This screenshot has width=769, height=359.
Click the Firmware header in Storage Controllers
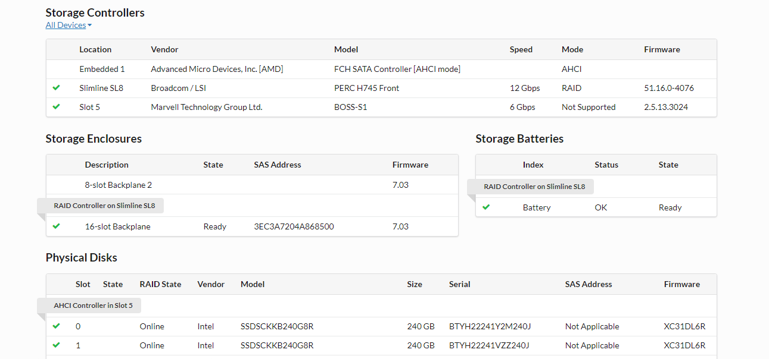pyautogui.click(x=662, y=50)
